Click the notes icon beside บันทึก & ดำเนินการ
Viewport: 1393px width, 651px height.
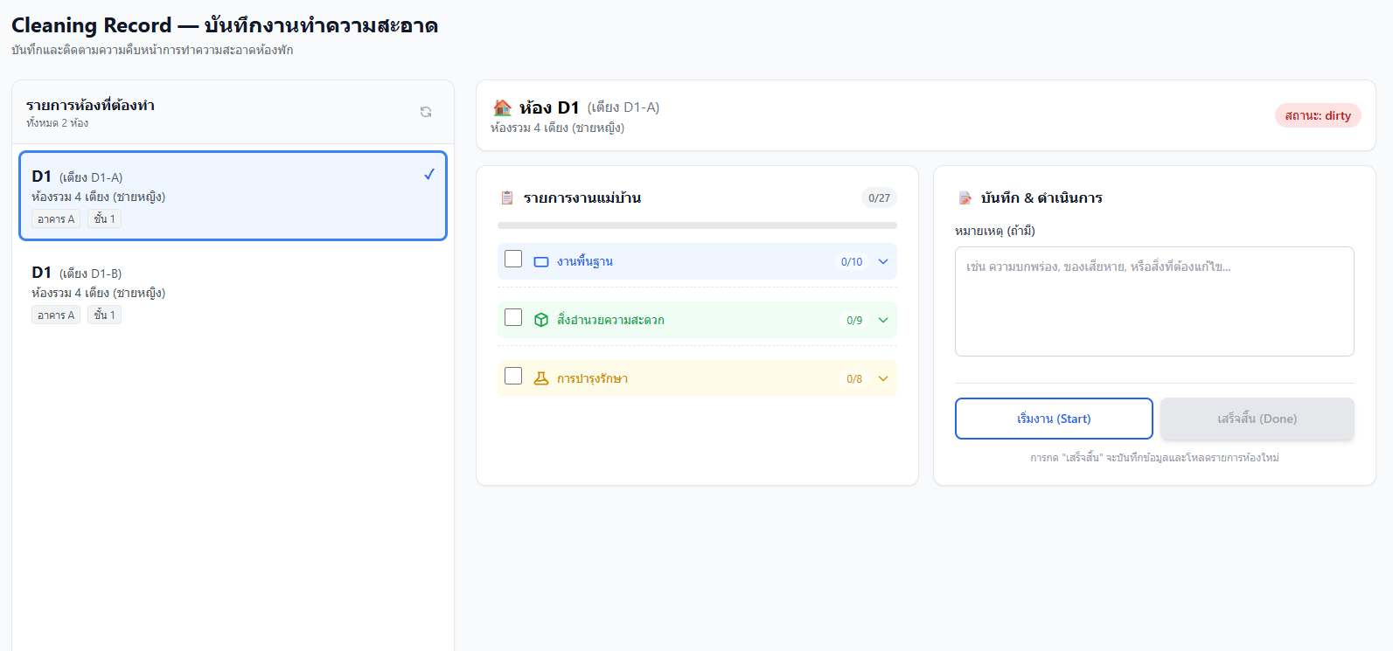[x=965, y=198]
